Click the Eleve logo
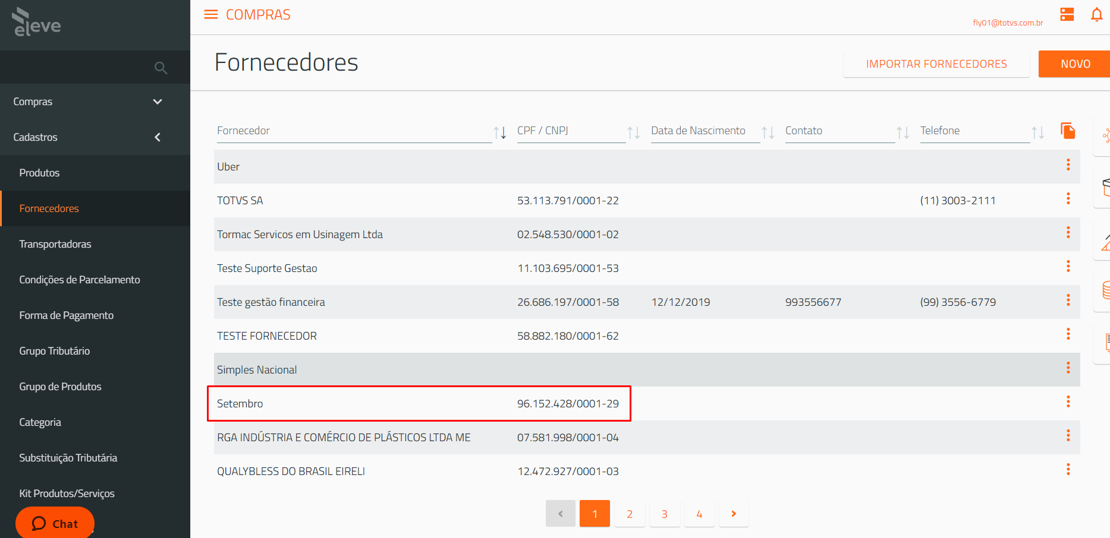This screenshot has width=1110, height=538. coord(36,22)
